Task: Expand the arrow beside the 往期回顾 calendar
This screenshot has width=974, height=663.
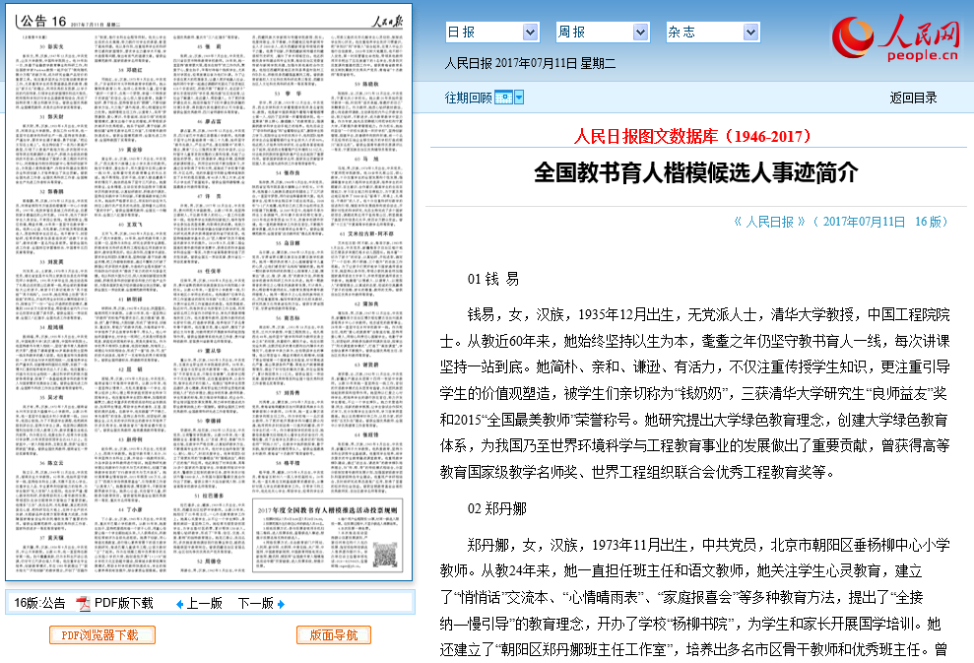Action: pos(519,98)
